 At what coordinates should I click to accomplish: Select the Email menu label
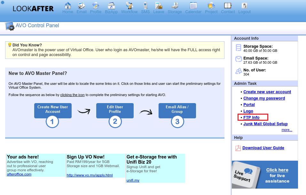tap(82, 12)
